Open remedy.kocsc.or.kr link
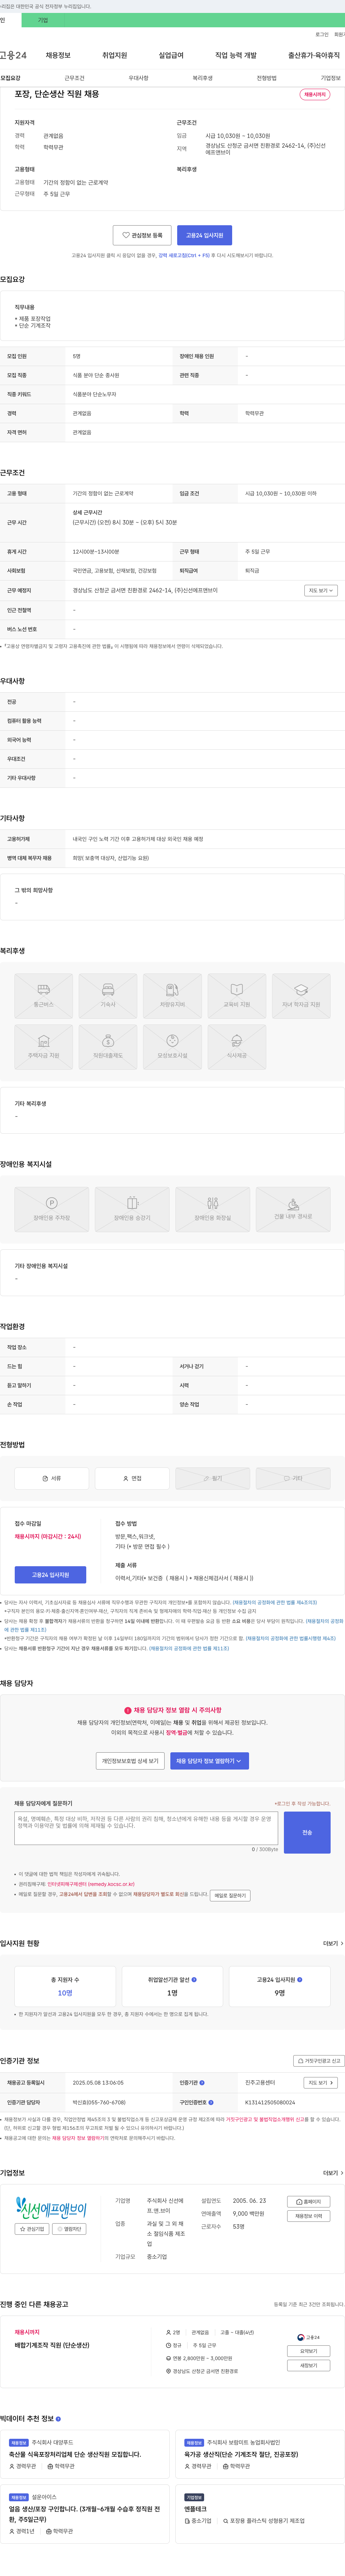The height and width of the screenshot is (2576, 345). 91,1884
